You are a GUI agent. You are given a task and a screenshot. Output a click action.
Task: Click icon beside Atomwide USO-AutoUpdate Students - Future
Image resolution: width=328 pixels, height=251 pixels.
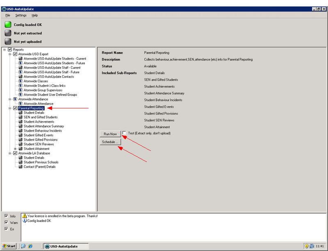tap(20, 63)
